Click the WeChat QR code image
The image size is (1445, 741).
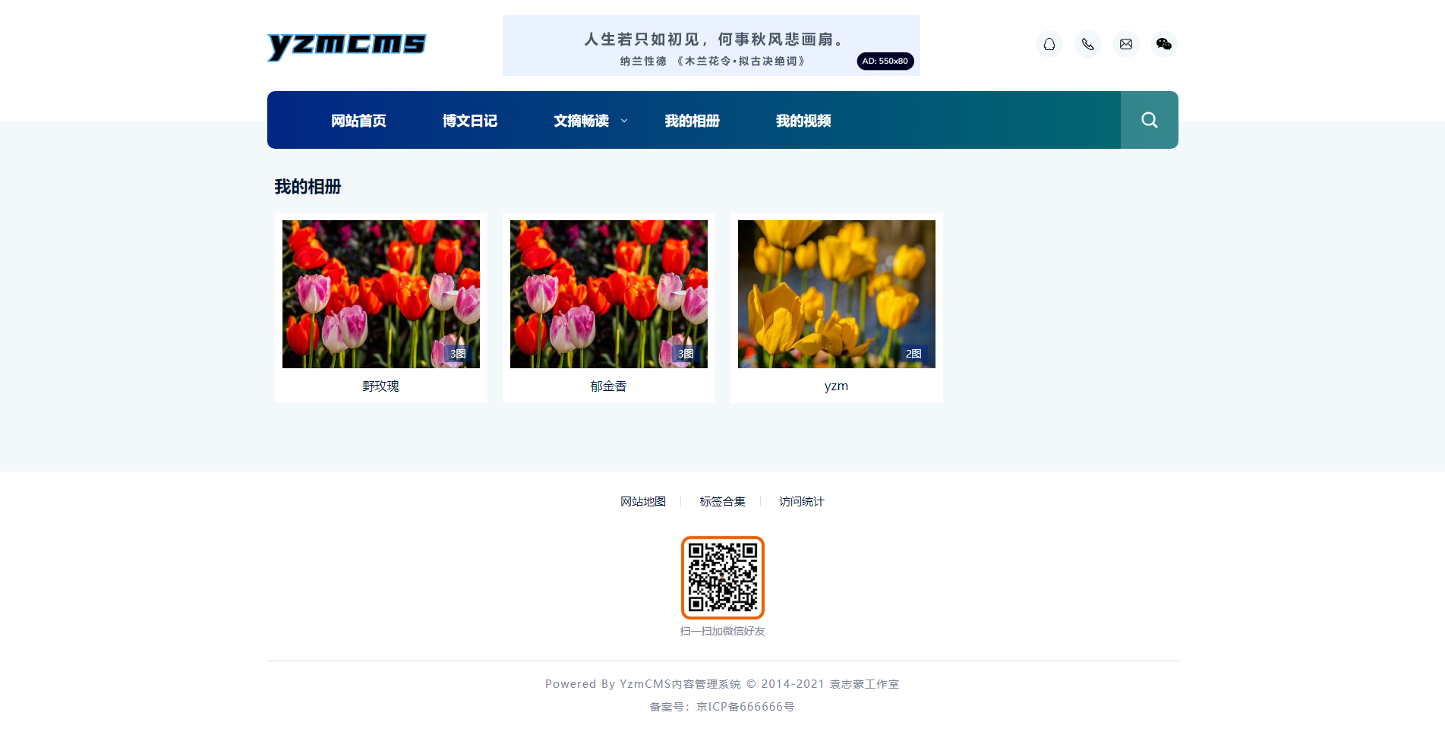click(723, 578)
